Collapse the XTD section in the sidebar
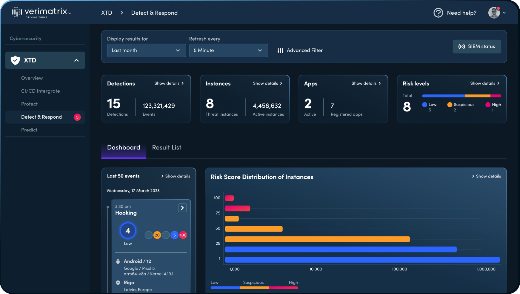Viewport: 520px width, 294px height. (x=76, y=60)
